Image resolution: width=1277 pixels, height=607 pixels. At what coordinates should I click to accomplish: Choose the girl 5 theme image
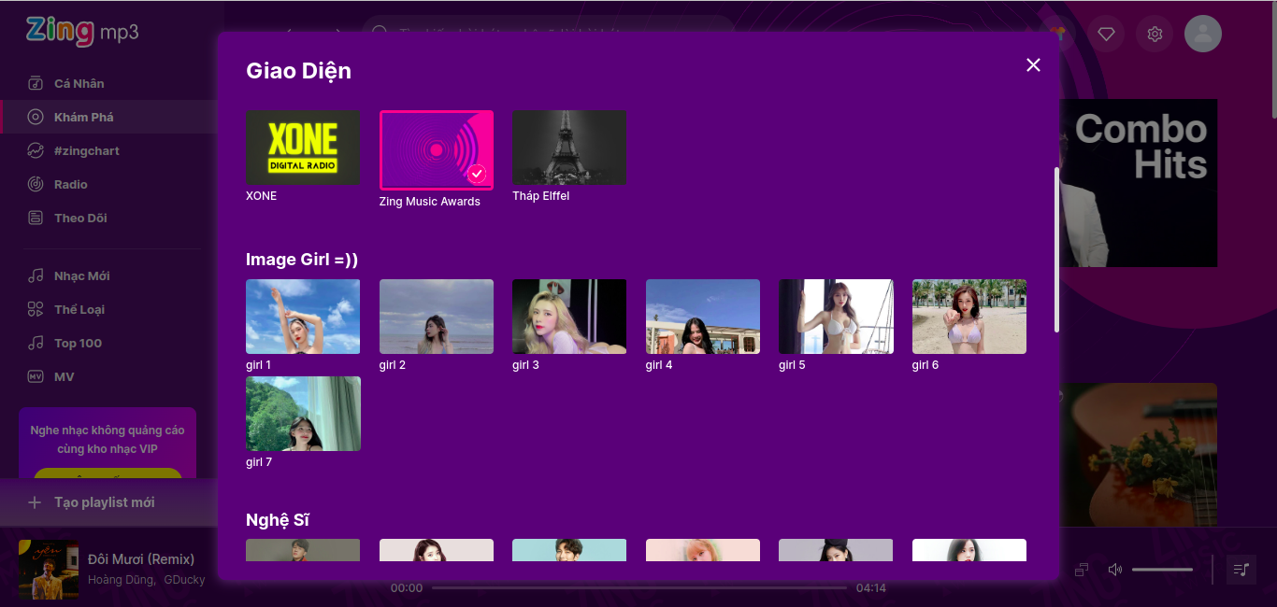click(836, 317)
